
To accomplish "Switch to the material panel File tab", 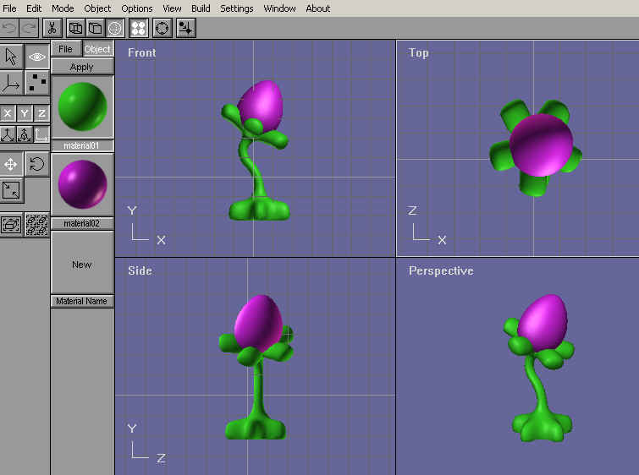I will pos(66,49).
